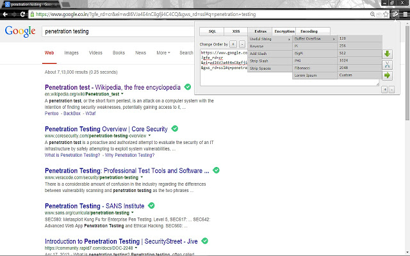Open Why Penetration Testing? sublink
This screenshot has width=410, height=256.
pos(129,155)
